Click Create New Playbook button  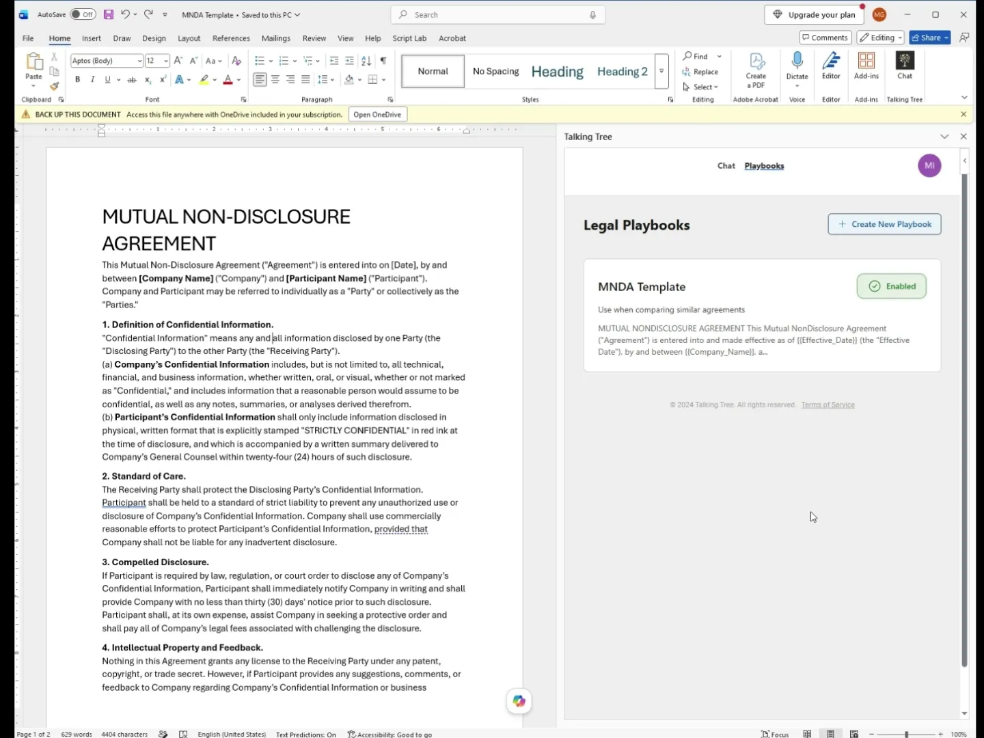884,224
